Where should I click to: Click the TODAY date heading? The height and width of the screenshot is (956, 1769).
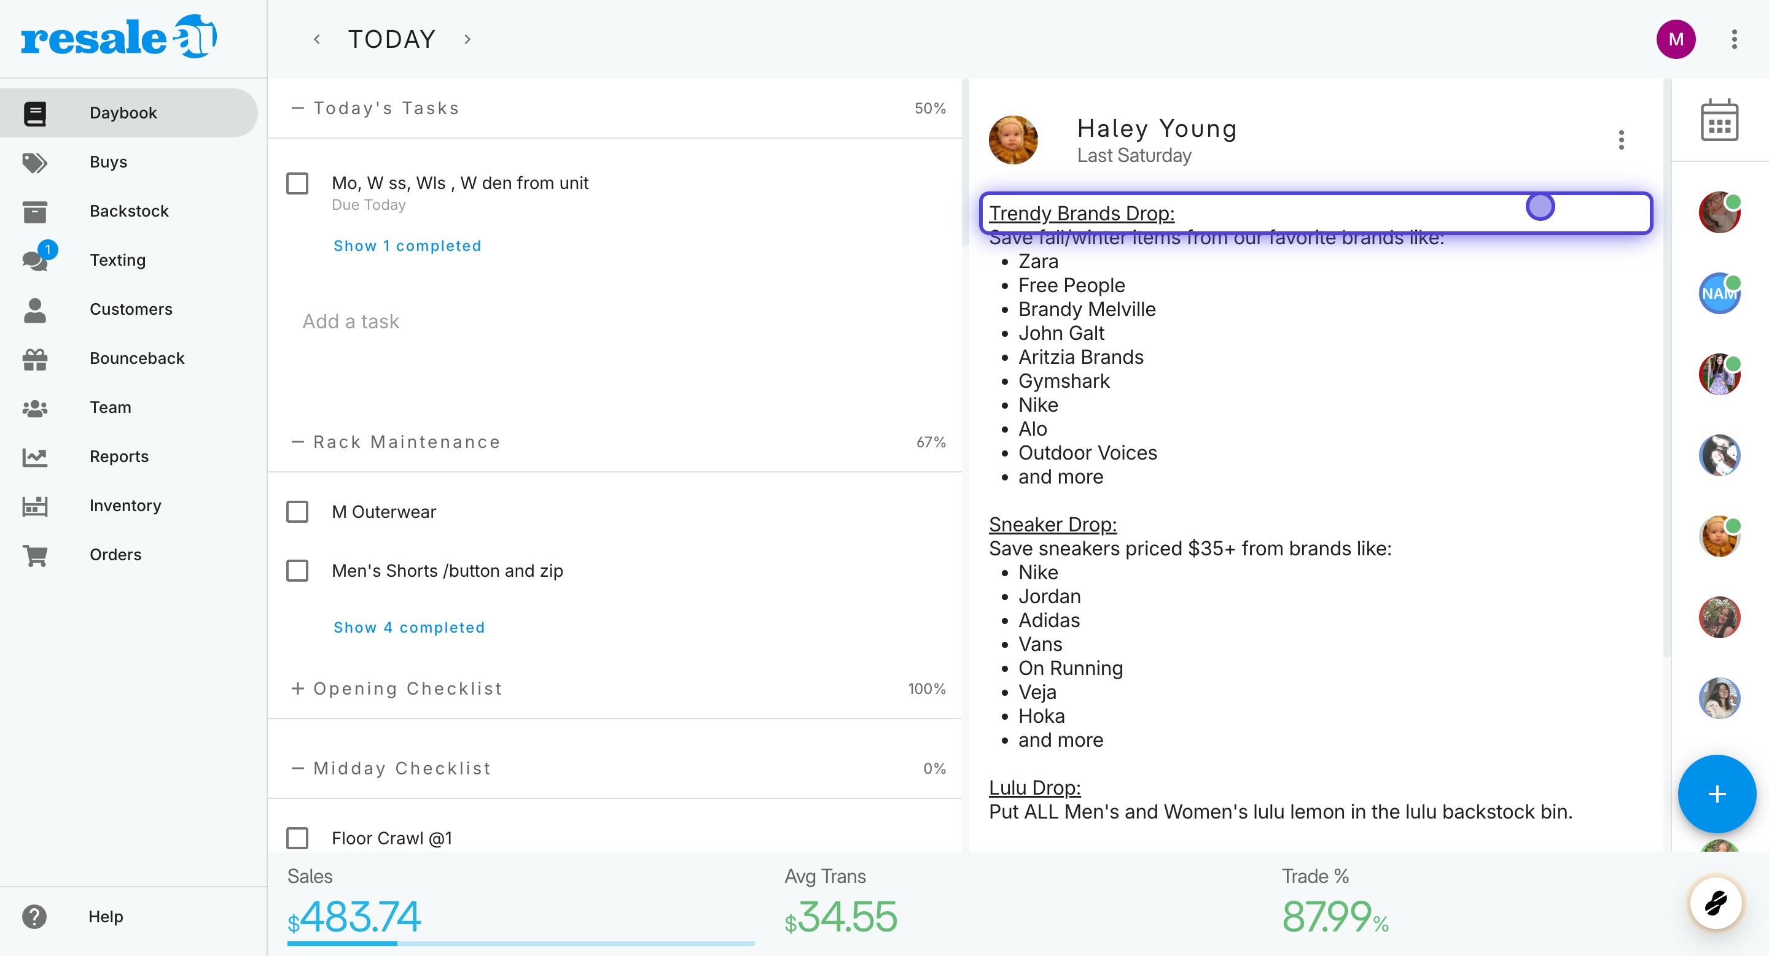coord(391,39)
